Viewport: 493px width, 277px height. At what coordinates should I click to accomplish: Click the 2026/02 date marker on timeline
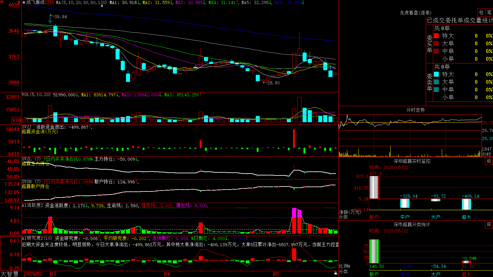(x=33, y=274)
